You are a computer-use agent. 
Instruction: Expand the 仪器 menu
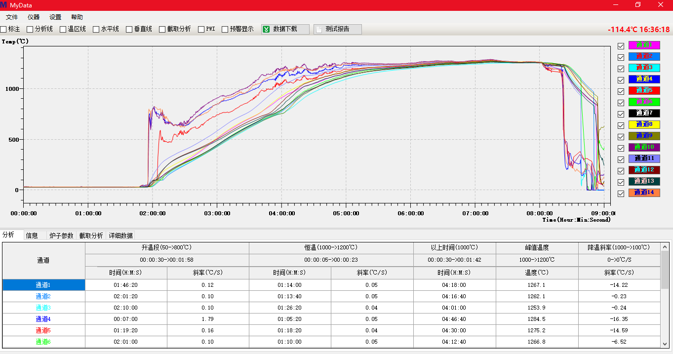(x=34, y=17)
